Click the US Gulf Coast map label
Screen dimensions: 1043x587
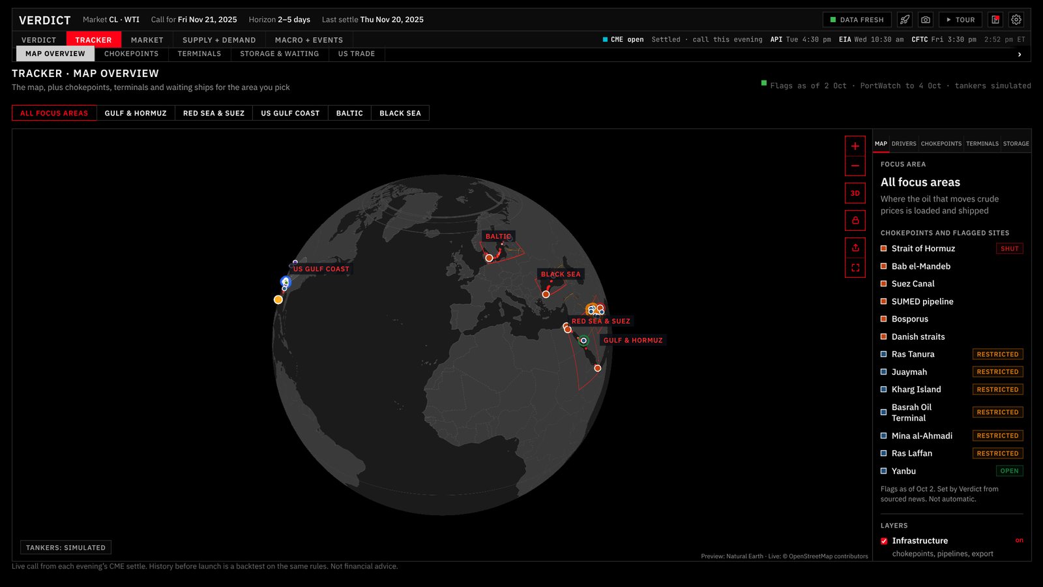(321, 269)
